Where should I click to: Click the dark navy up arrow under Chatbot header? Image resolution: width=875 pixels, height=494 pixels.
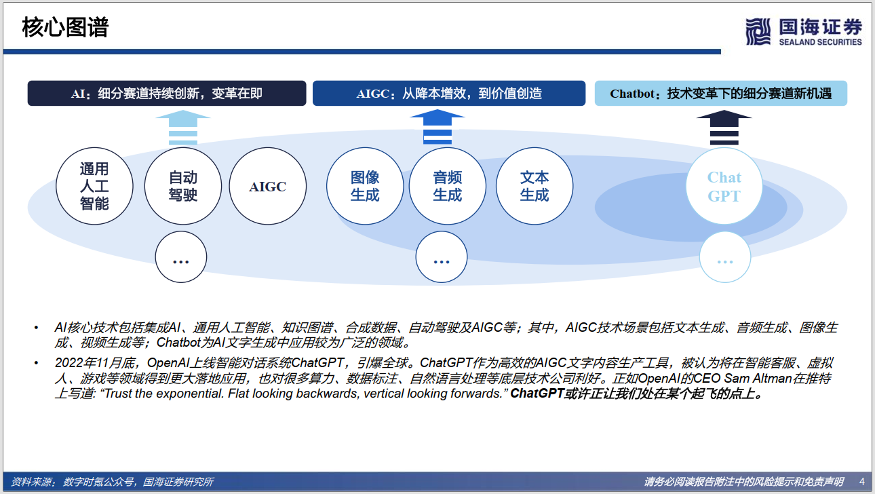(724, 128)
